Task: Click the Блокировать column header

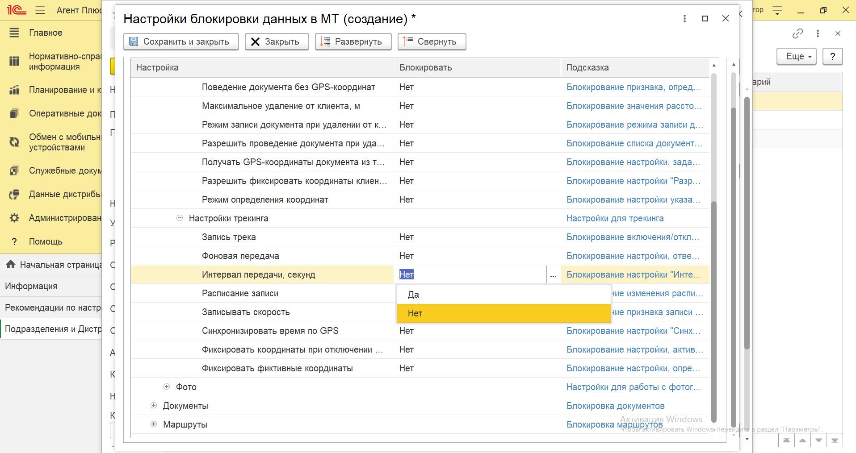Action: 477,67
